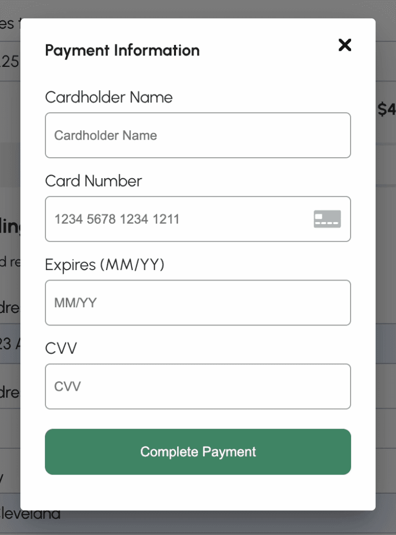The image size is (396, 535).
Task: Click the CVV label above the last field
Action: [x=61, y=348]
